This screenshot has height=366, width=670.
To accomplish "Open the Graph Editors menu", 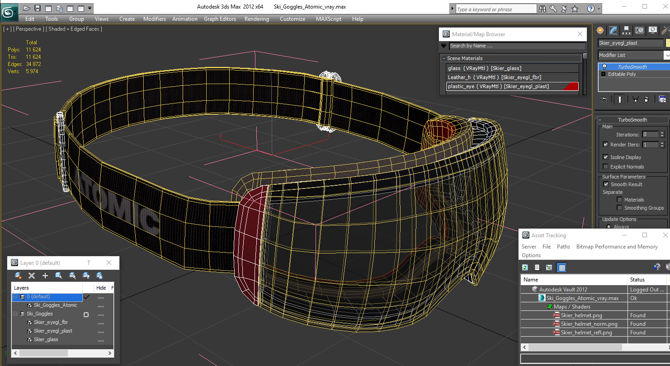I will pyautogui.click(x=220, y=19).
